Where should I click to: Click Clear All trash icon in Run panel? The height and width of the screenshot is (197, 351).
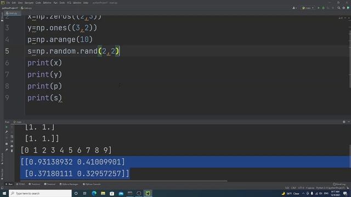pos(12,151)
